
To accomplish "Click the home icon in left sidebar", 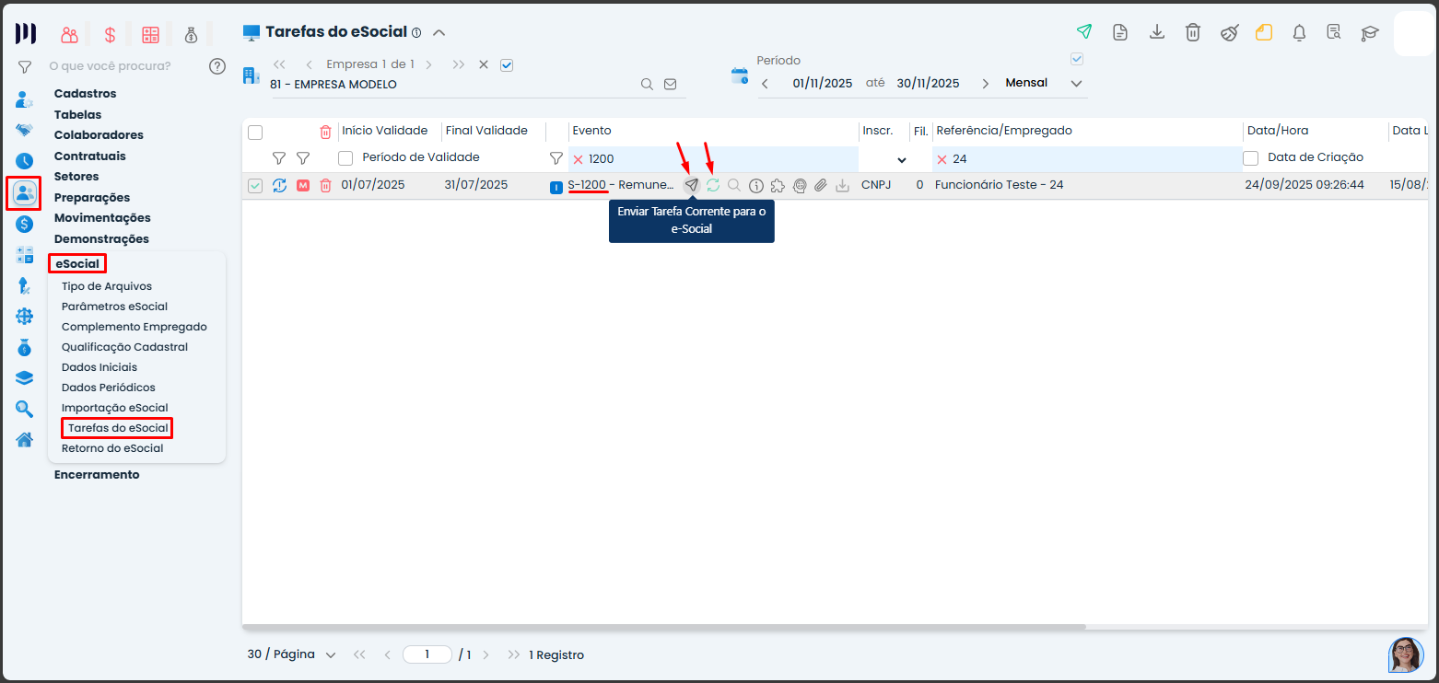I will pyautogui.click(x=25, y=439).
